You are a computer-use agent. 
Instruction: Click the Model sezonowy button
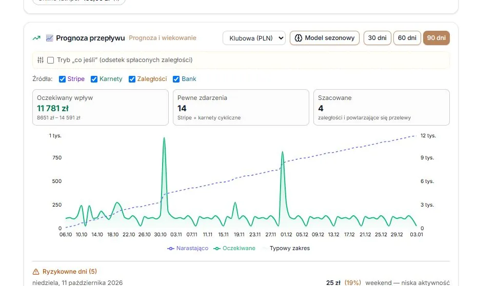tap(325, 38)
